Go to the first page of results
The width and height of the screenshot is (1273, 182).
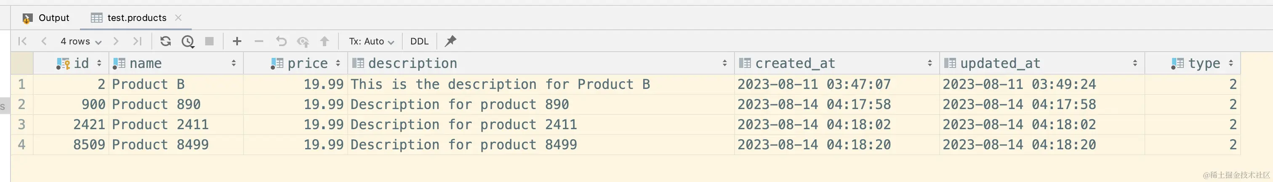pos(22,42)
